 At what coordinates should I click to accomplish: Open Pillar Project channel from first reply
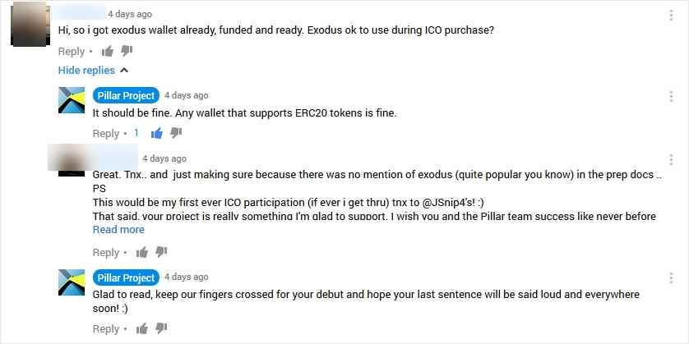coord(126,95)
